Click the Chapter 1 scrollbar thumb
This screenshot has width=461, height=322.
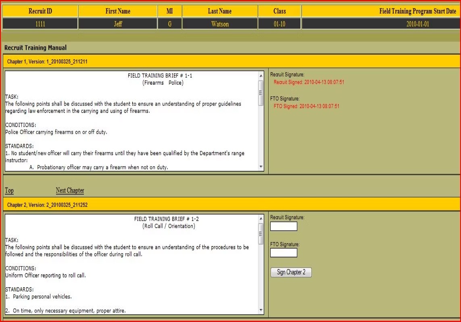pos(261,93)
